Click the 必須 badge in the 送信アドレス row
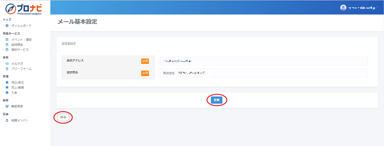384x146 pixels. point(145,61)
